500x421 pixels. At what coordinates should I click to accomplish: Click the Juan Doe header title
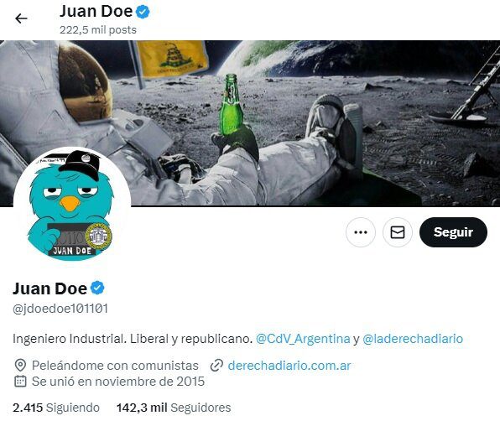96,12
